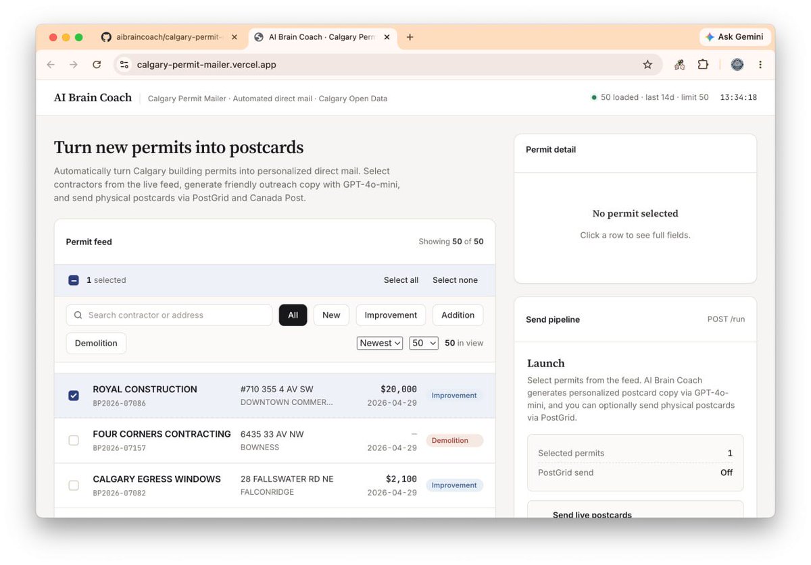Toggle the selection checkbox beside '1 selected'
Screen dimensions: 811x565
point(74,280)
